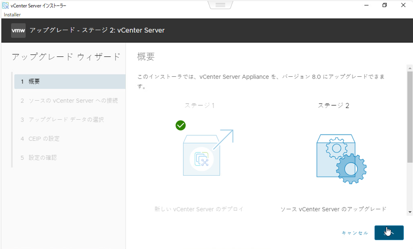Image resolution: width=413 pixels, height=249 pixels.
Task: Open the Installer menu
Action: (12, 15)
